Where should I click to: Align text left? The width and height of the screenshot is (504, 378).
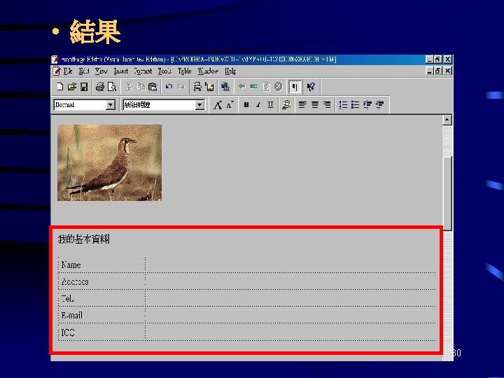pyautogui.click(x=302, y=105)
